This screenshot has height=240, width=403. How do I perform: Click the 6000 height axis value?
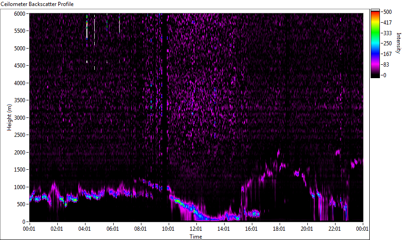click(x=20, y=14)
